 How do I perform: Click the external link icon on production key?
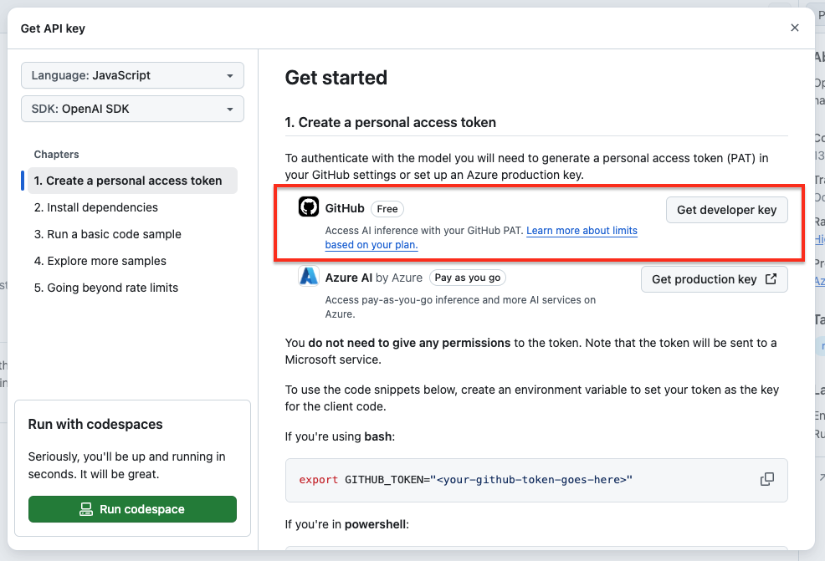(771, 279)
